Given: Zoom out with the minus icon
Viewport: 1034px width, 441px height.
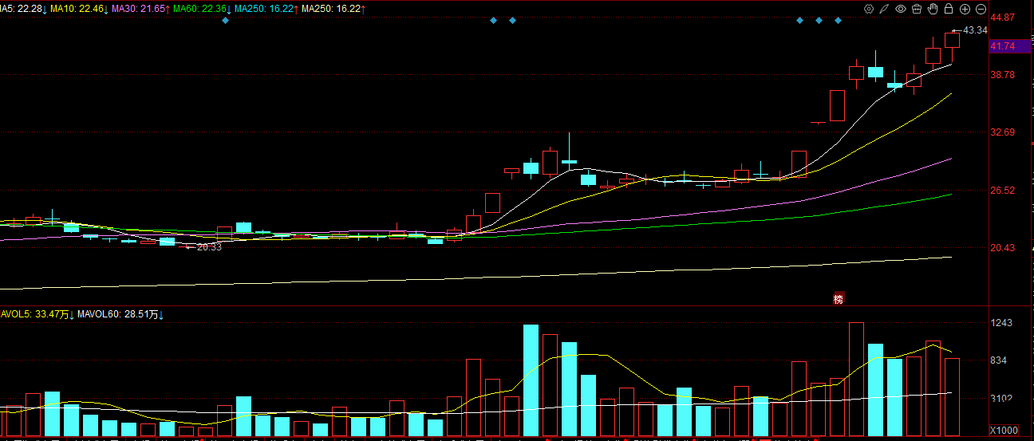Looking at the screenshot, I should click(981, 9).
